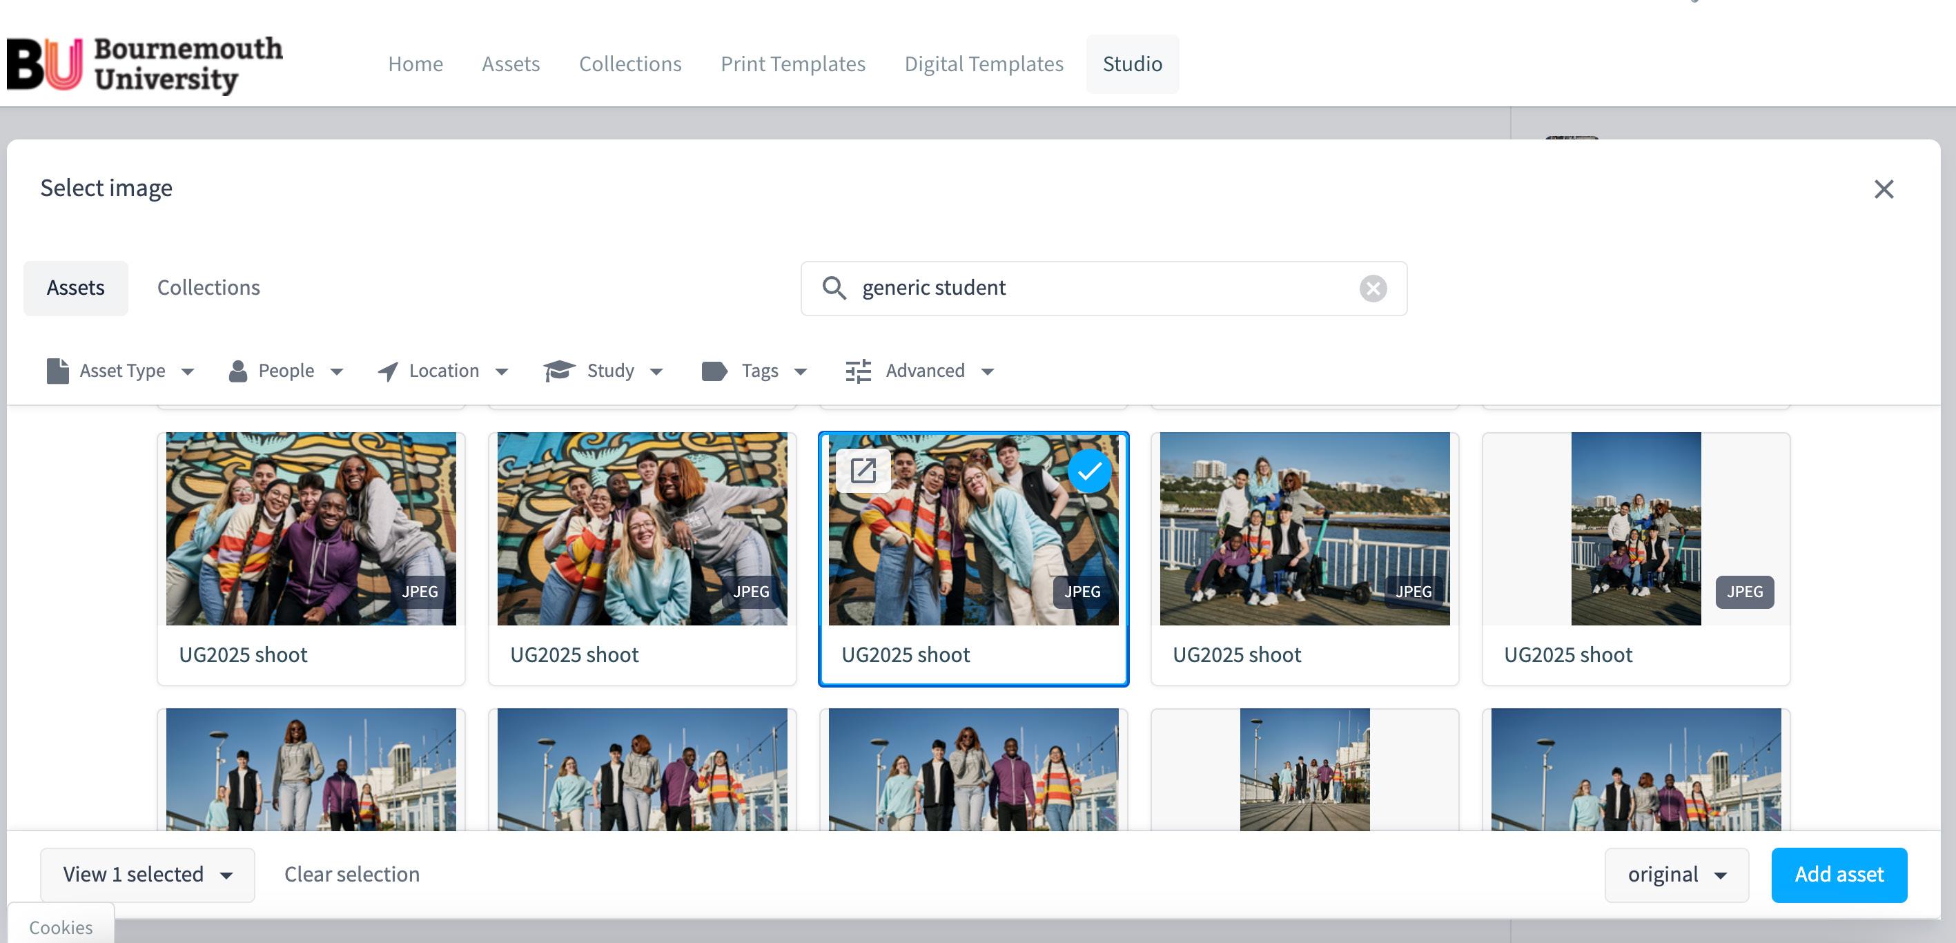Switch to the Collections tab in dialog
The image size is (1956, 943).
click(x=208, y=288)
